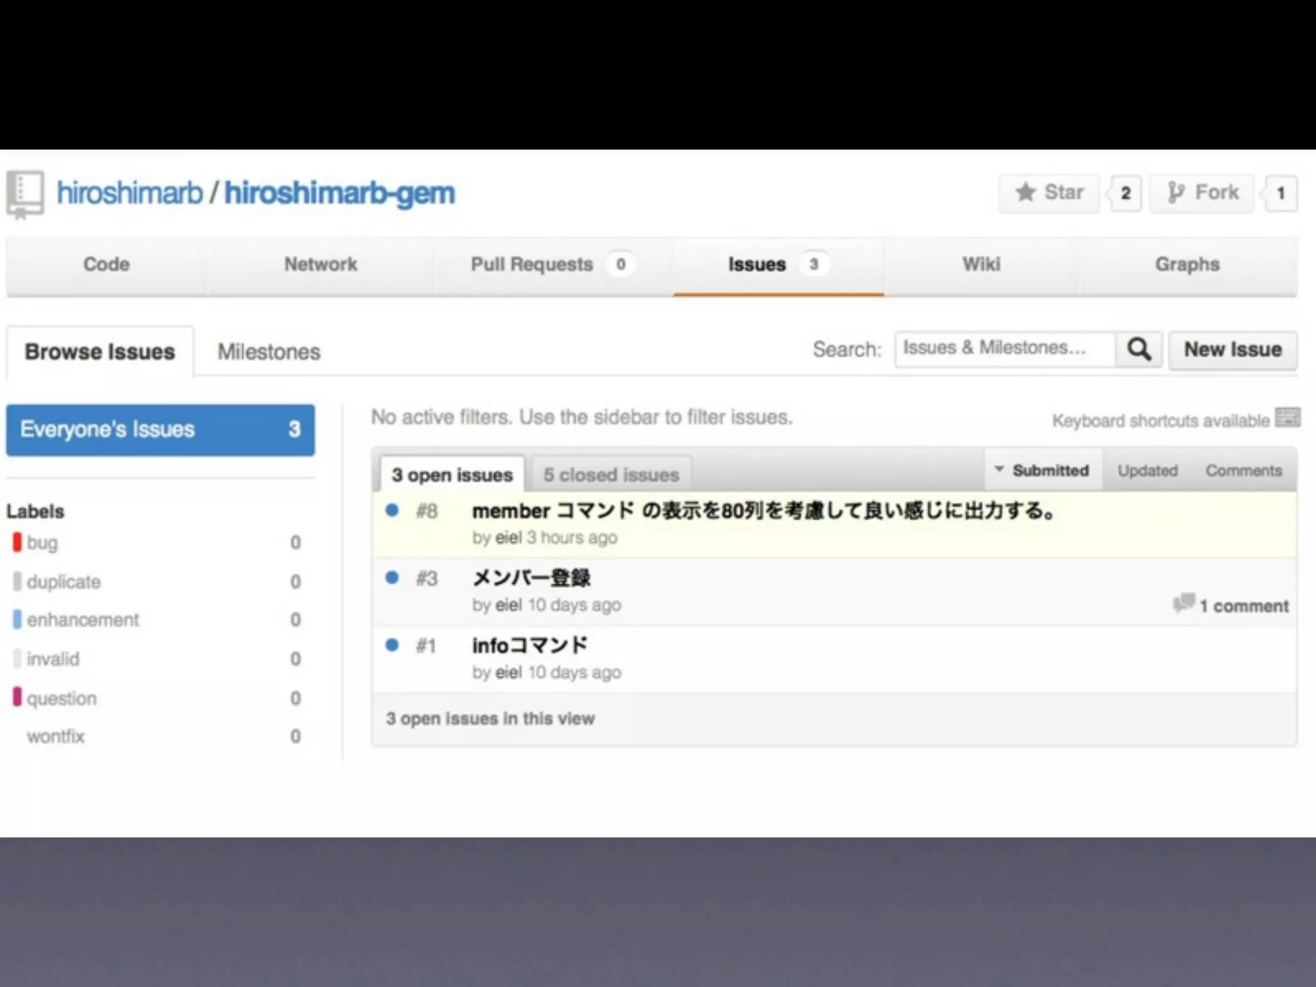Click the Star button
Image resolution: width=1316 pixels, height=987 pixels.
point(1049,193)
